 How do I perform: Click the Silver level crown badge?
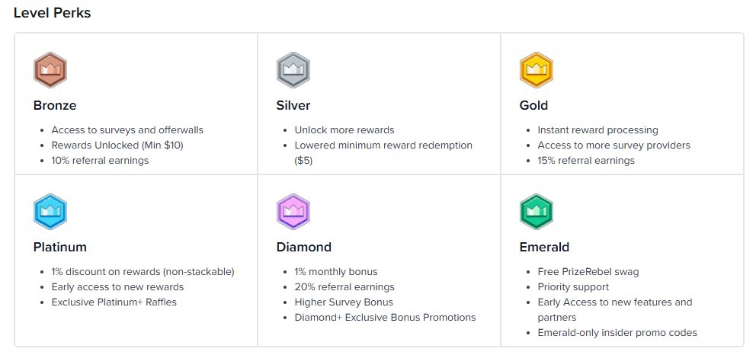[293, 70]
